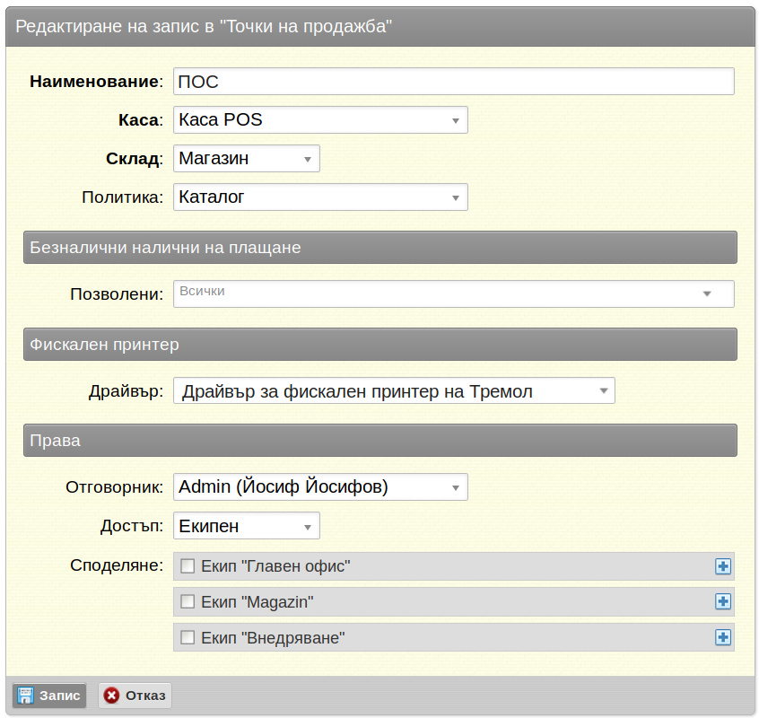Open the Драйвър fiscal printer dropdown
The height and width of the screenshot is (718, 759).
tap(394, 390)
